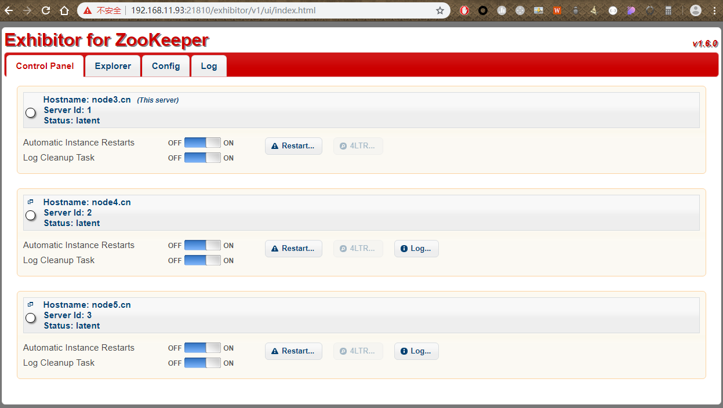Click browser forward arrow

(x=27, y=10)
